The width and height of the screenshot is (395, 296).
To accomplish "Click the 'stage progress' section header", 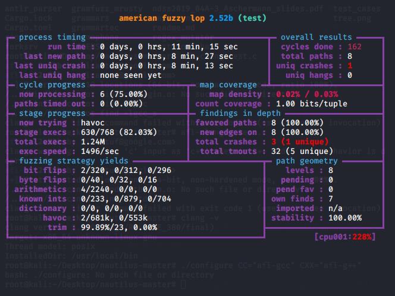I will [52, 114].
